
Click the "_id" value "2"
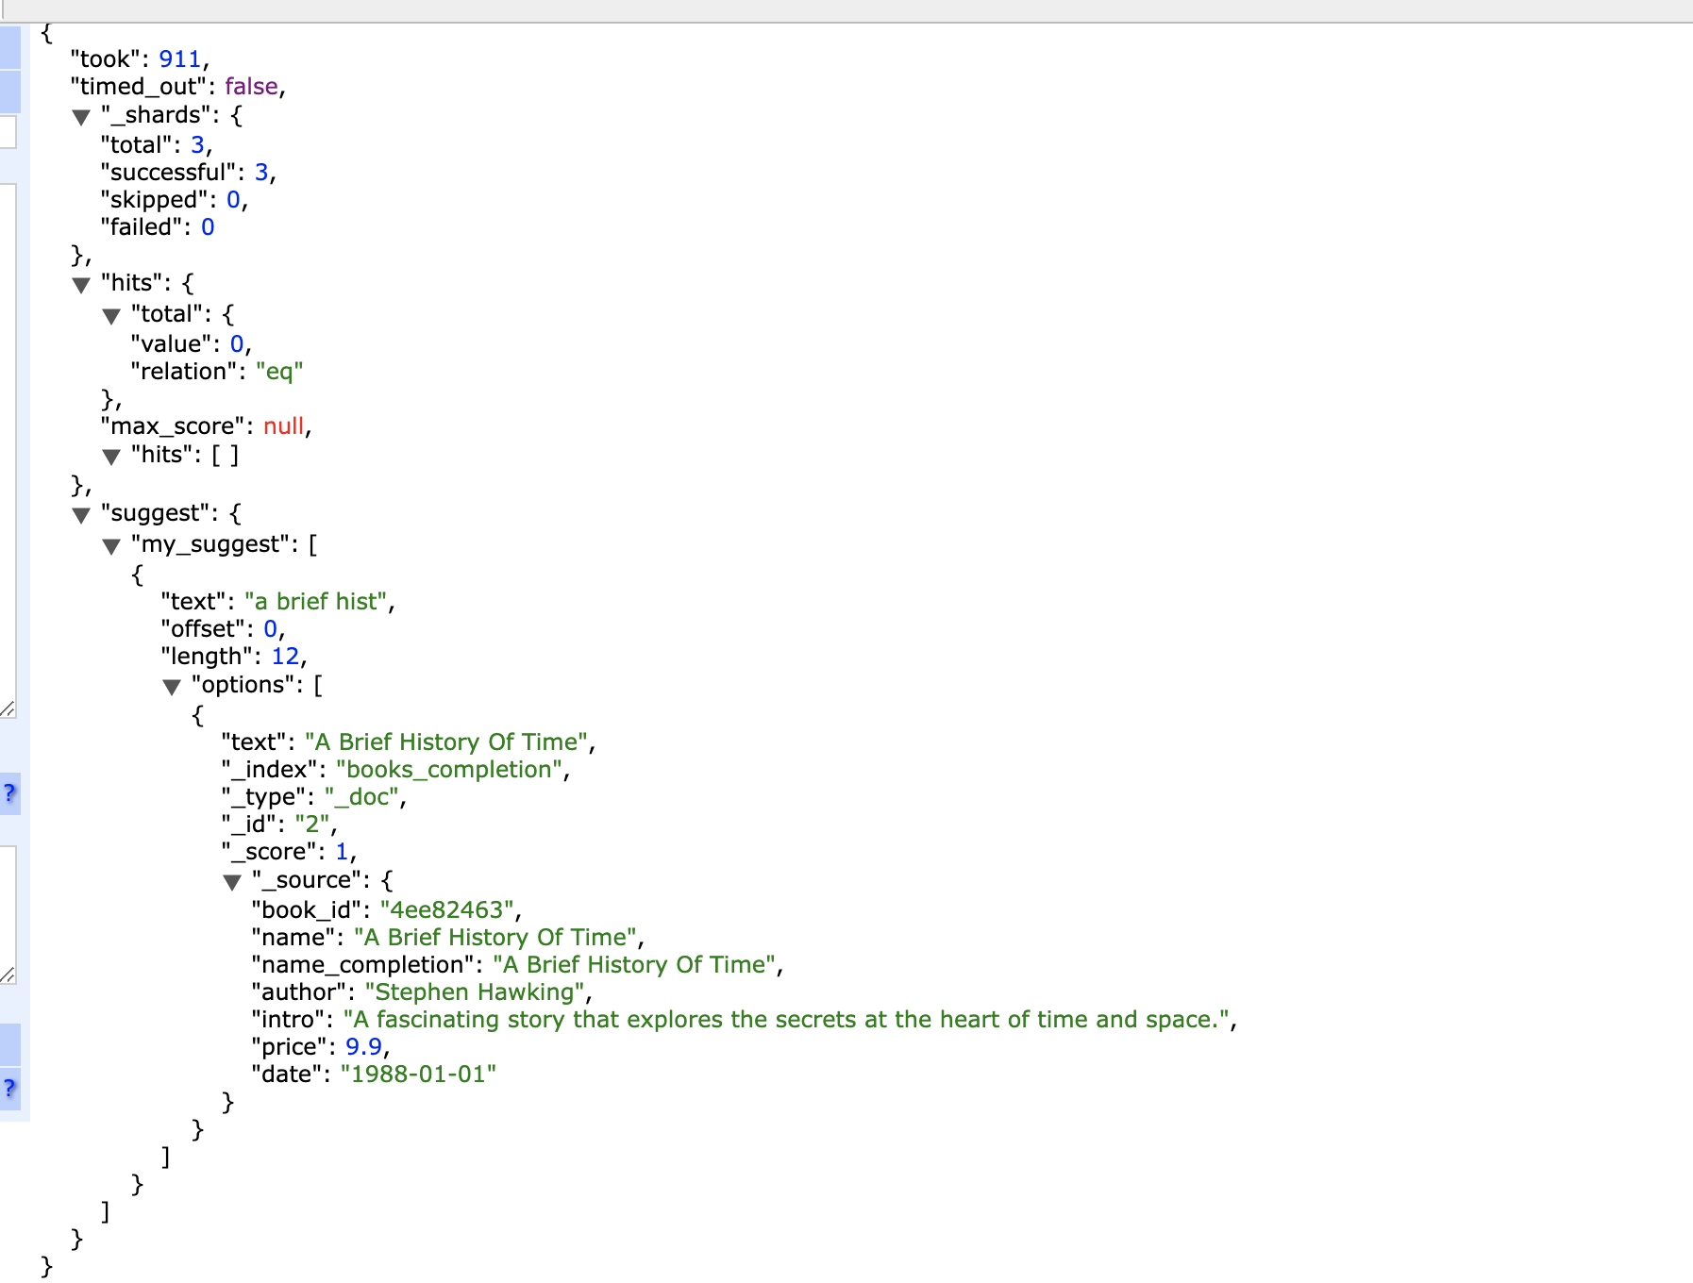tap(312, 825)
